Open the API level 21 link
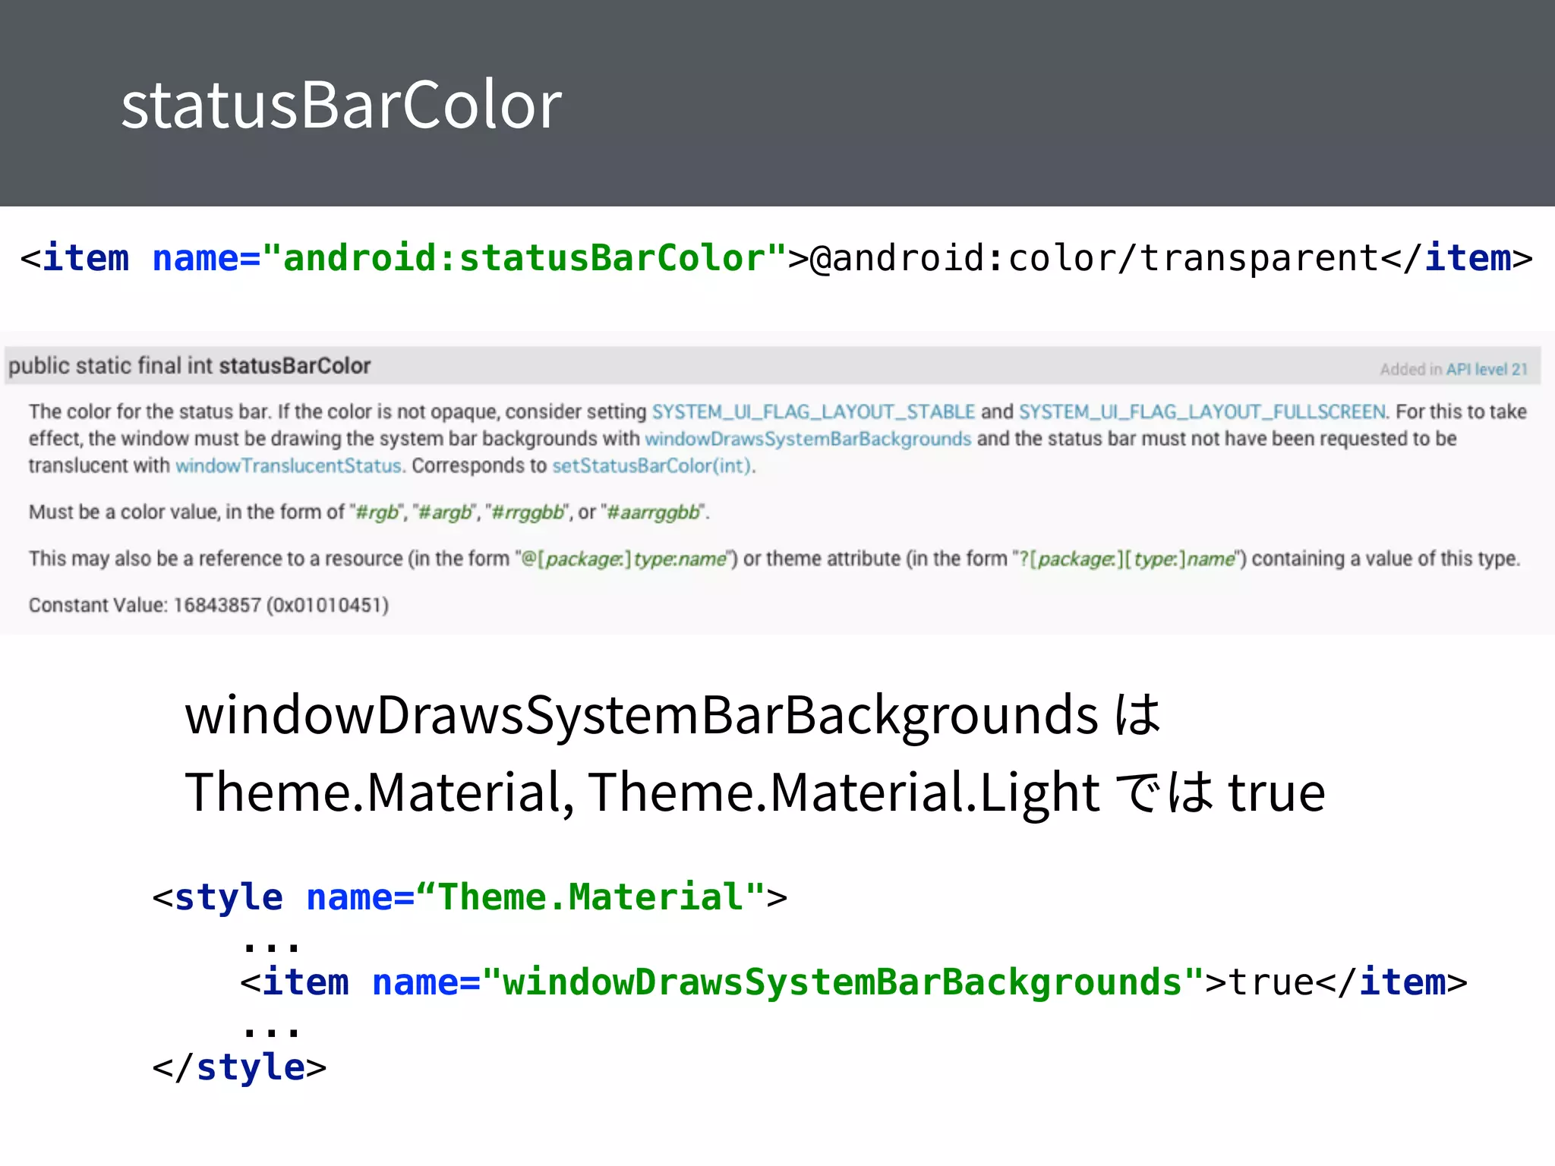The height and width of the screenshot is (1166, 1555). [x=1487, y=369]
